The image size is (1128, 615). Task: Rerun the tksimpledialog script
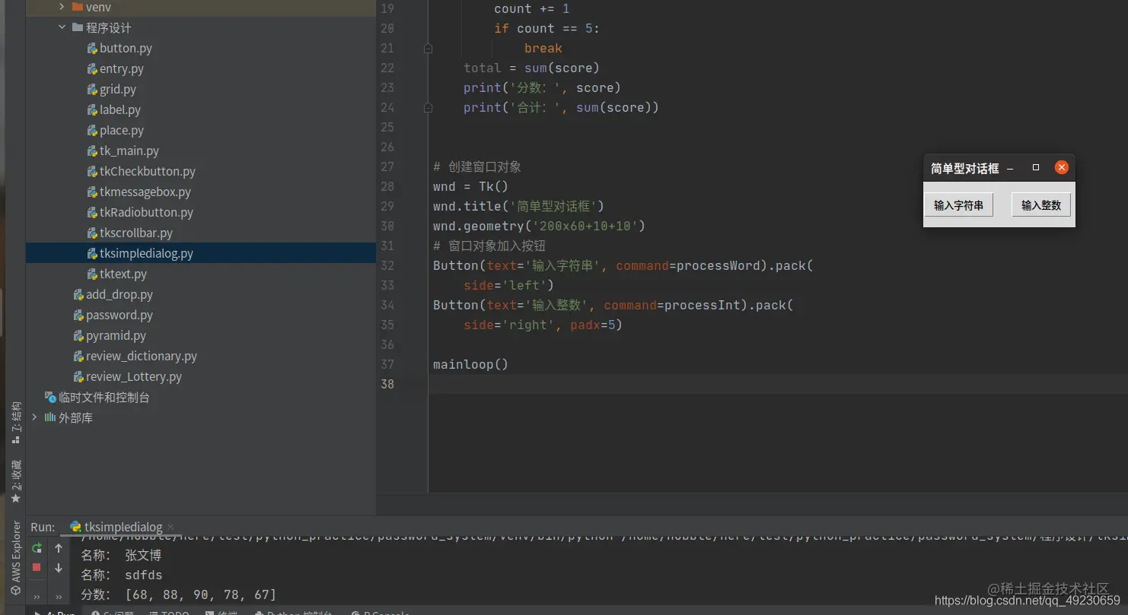coord(37,548)
